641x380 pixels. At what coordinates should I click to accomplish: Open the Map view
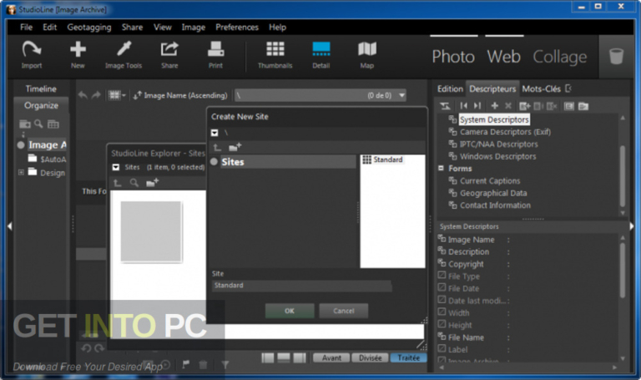(367, 54)
